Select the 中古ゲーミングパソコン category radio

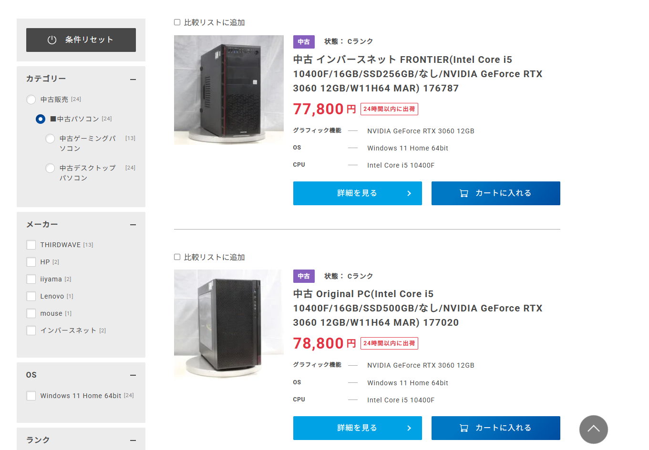point(50,139)
